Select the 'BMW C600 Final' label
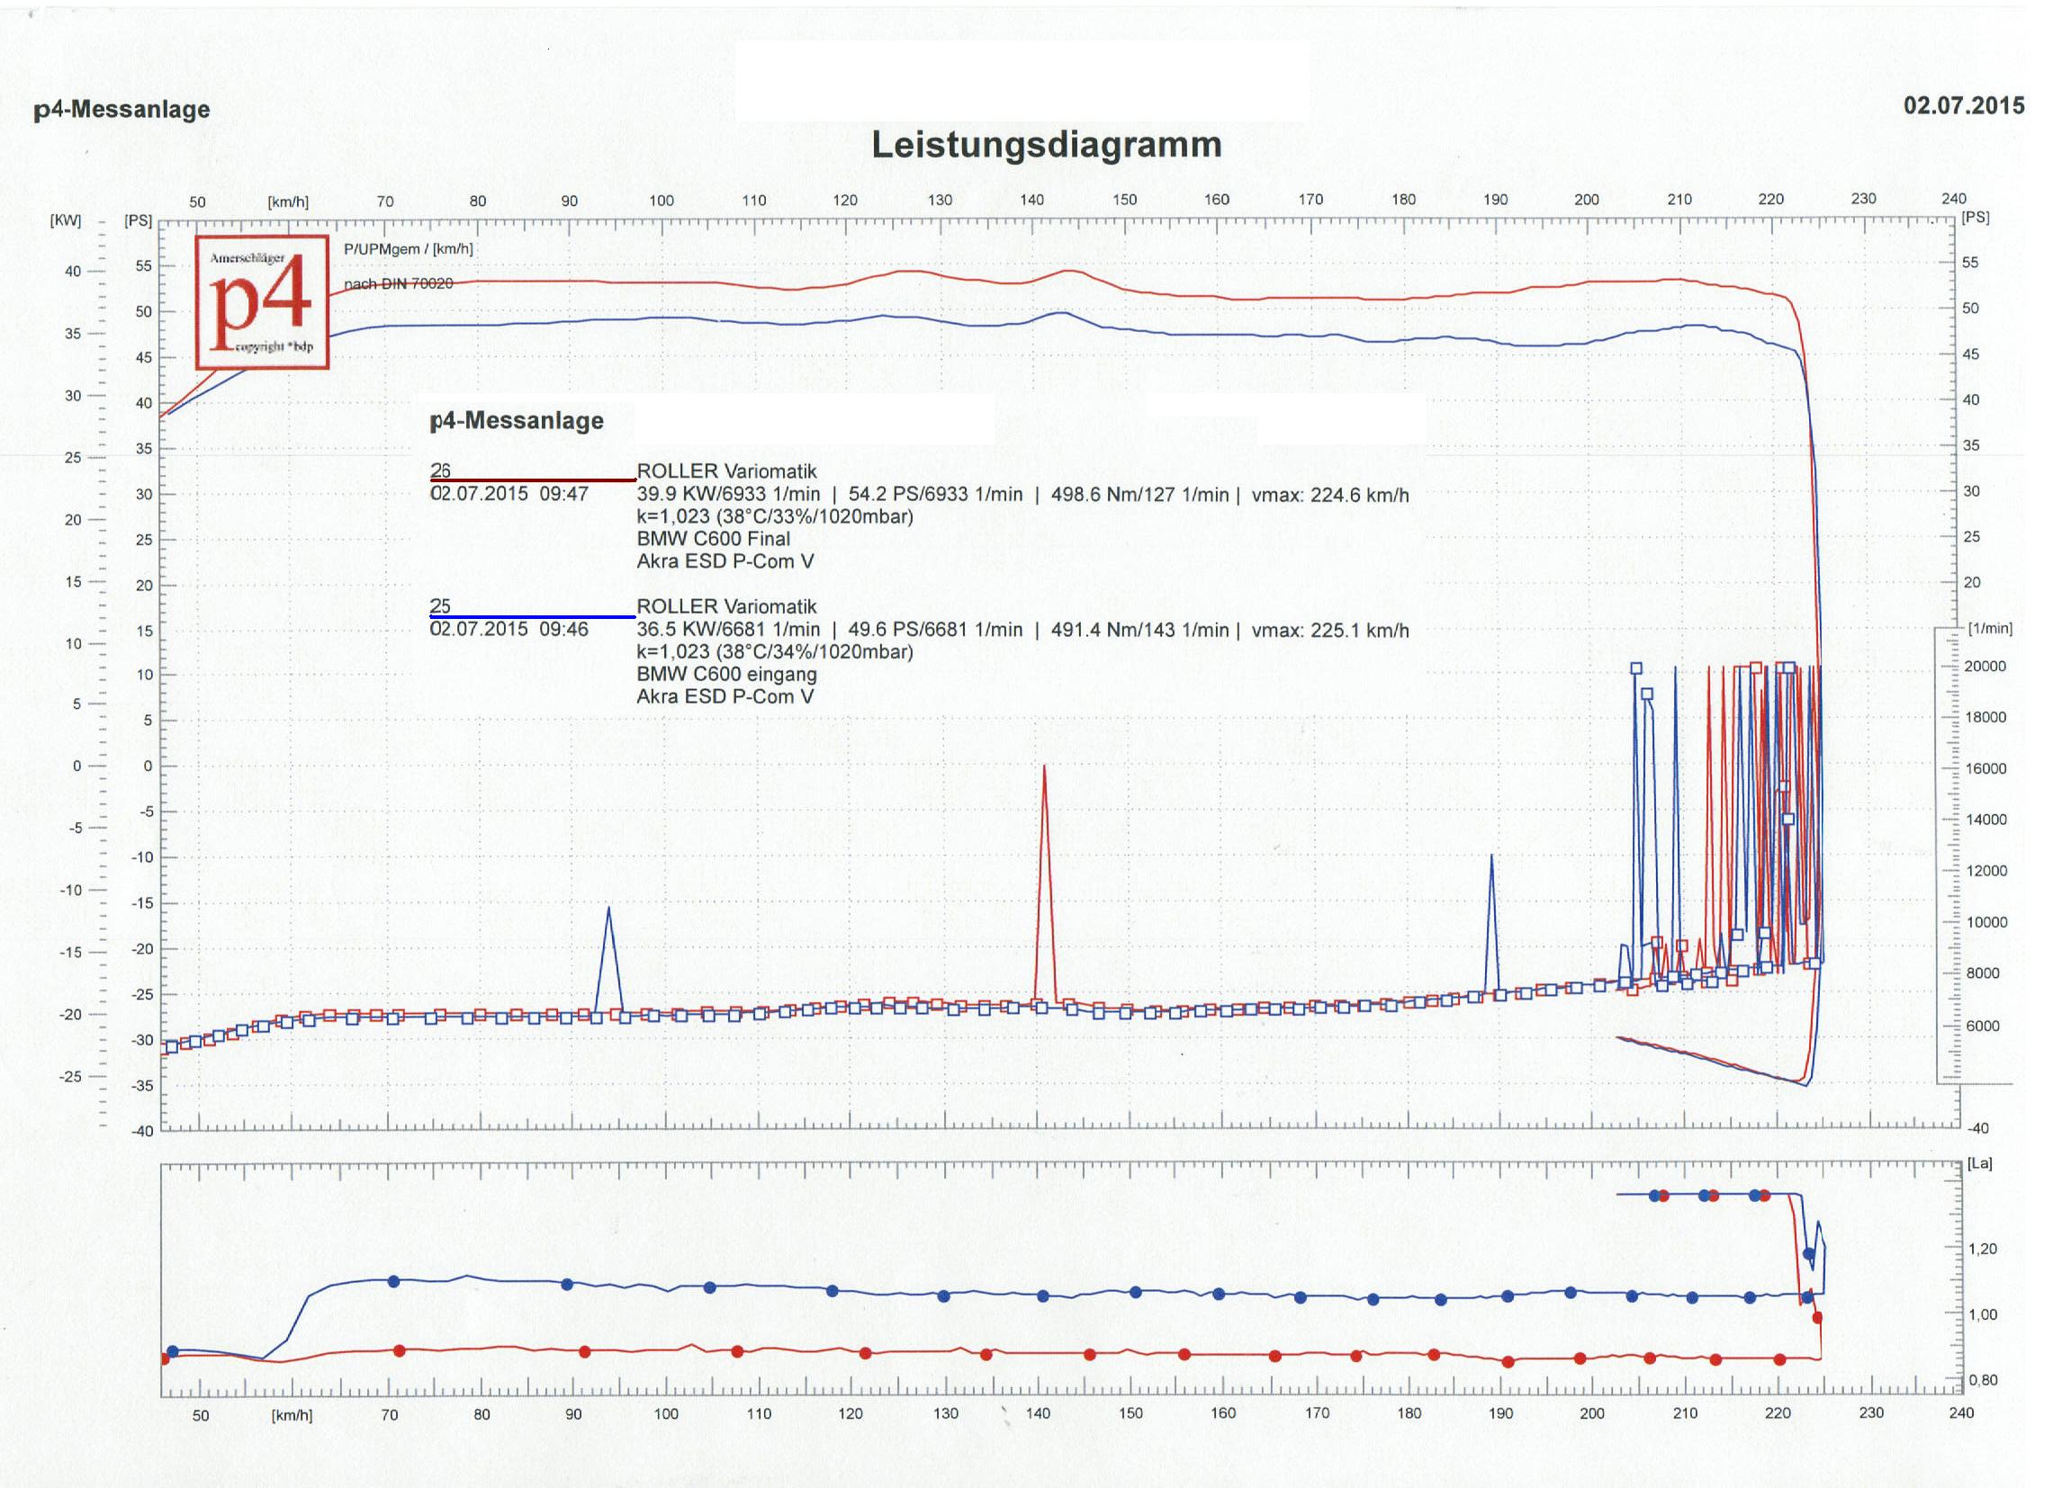2062x1488 pixels. [713, 538]
